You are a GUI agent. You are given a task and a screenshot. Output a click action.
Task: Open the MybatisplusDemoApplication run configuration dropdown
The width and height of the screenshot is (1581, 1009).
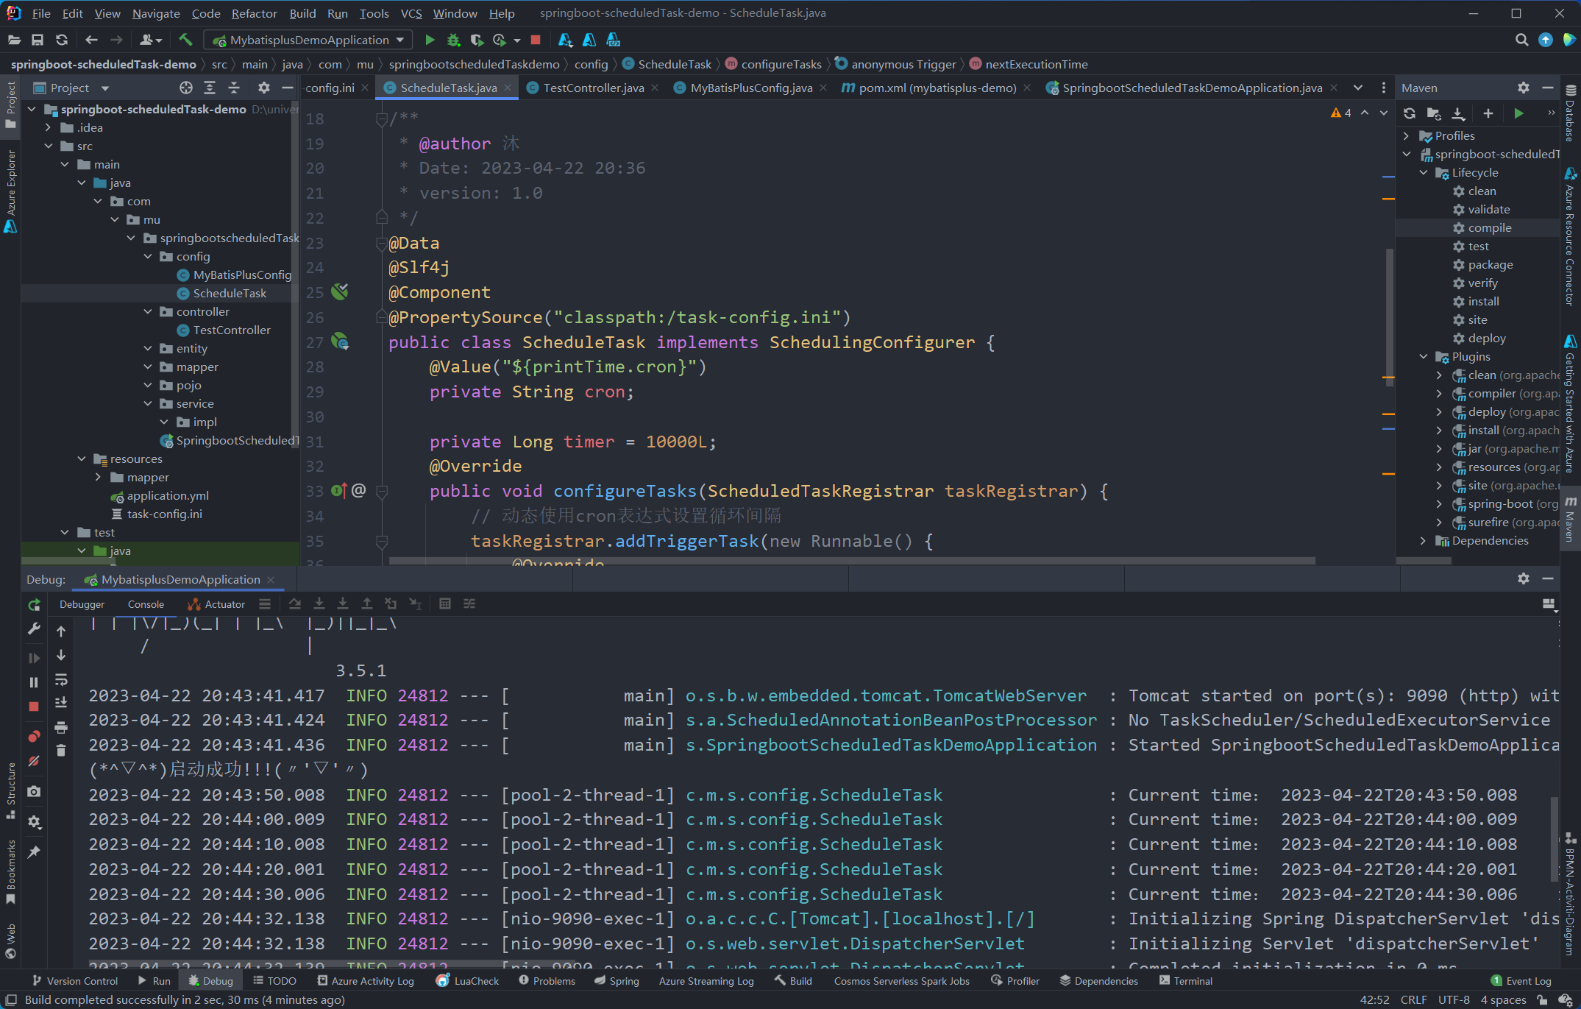tap(308, 40)
